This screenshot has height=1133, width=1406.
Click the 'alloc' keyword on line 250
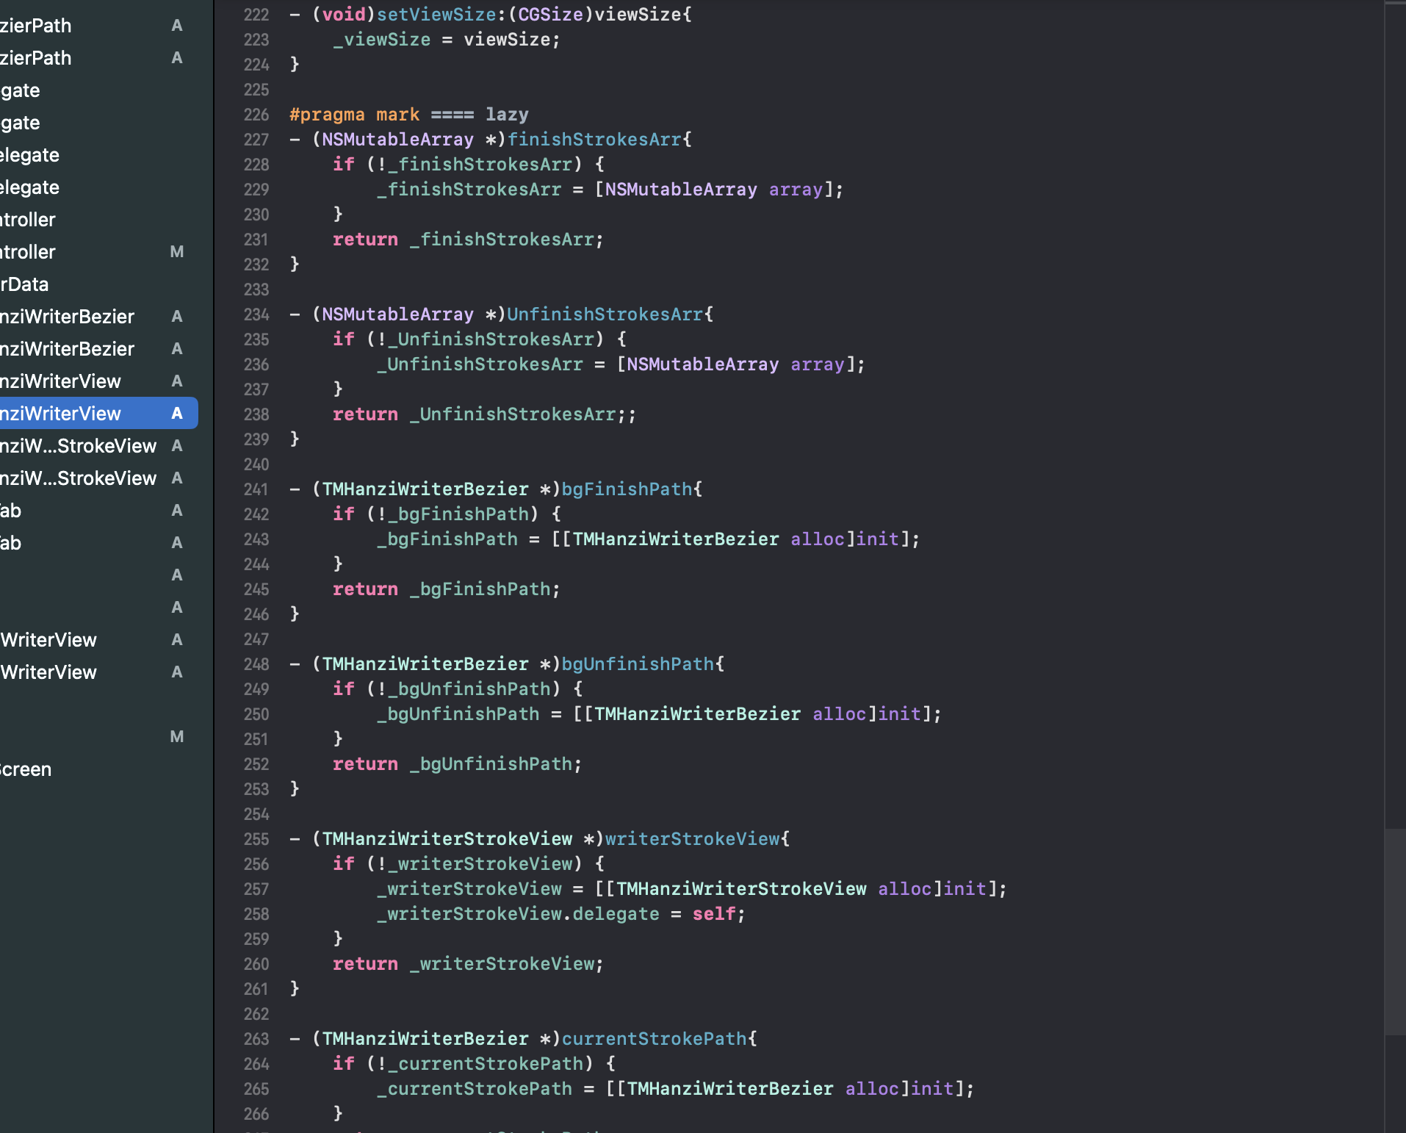[840, 714]
